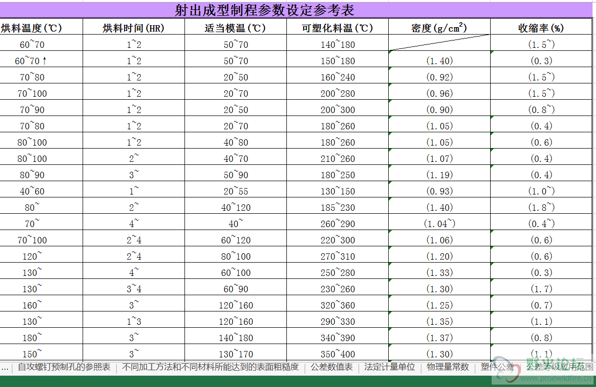Click the drying temperature cell 40~60
Viewport: 596px width, 387px height.
(41, 190)
